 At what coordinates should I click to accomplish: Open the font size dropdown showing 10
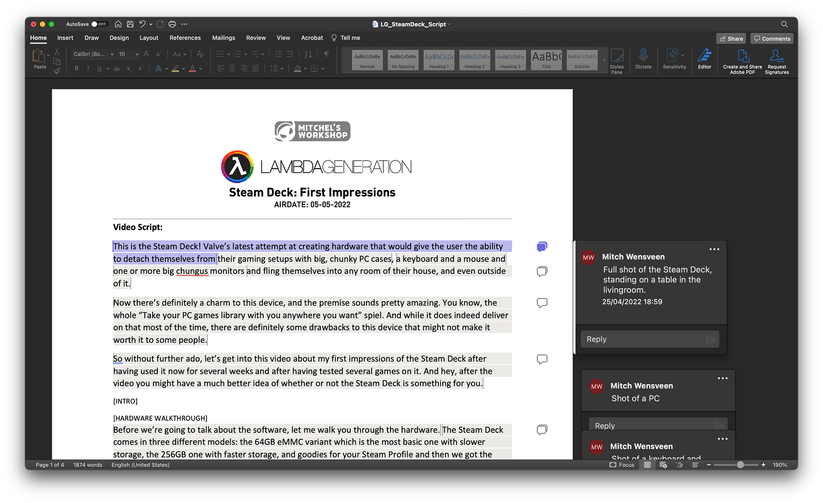click(137, 54)
